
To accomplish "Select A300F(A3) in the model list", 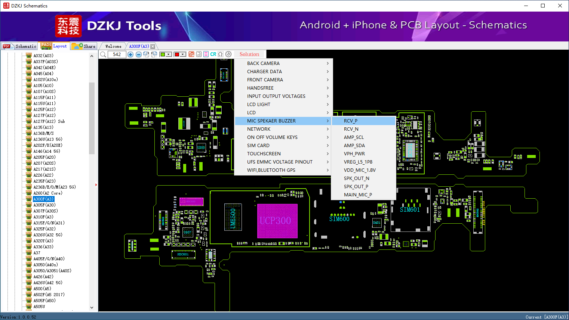I will click(x=43, y=199).
